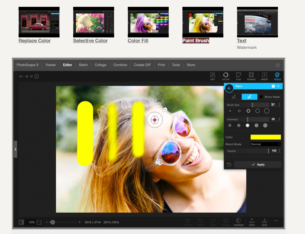Open the Tools tab in top menu
The width and height of the screenshot is (305, 234).
(176, 65)
